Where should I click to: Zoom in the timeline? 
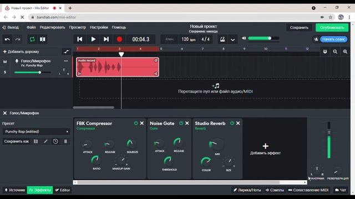click(345, 51)
